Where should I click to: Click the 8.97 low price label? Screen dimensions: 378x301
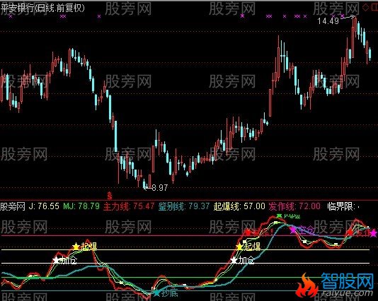click(x=160, y=187)
